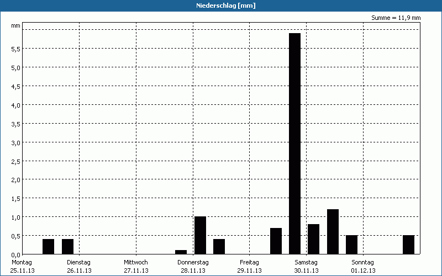
Task: Select the Montag day label
Action: [22, 263]
